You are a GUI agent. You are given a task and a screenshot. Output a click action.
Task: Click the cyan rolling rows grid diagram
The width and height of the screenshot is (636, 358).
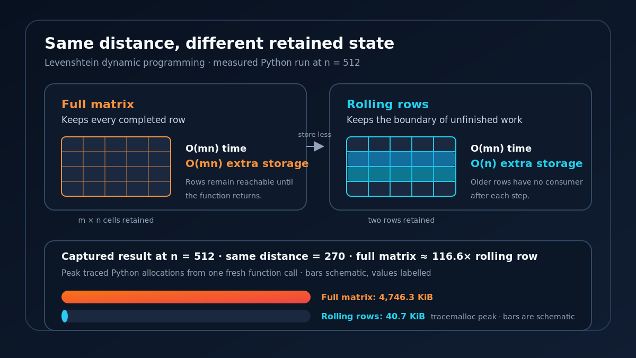click(401, 167)
